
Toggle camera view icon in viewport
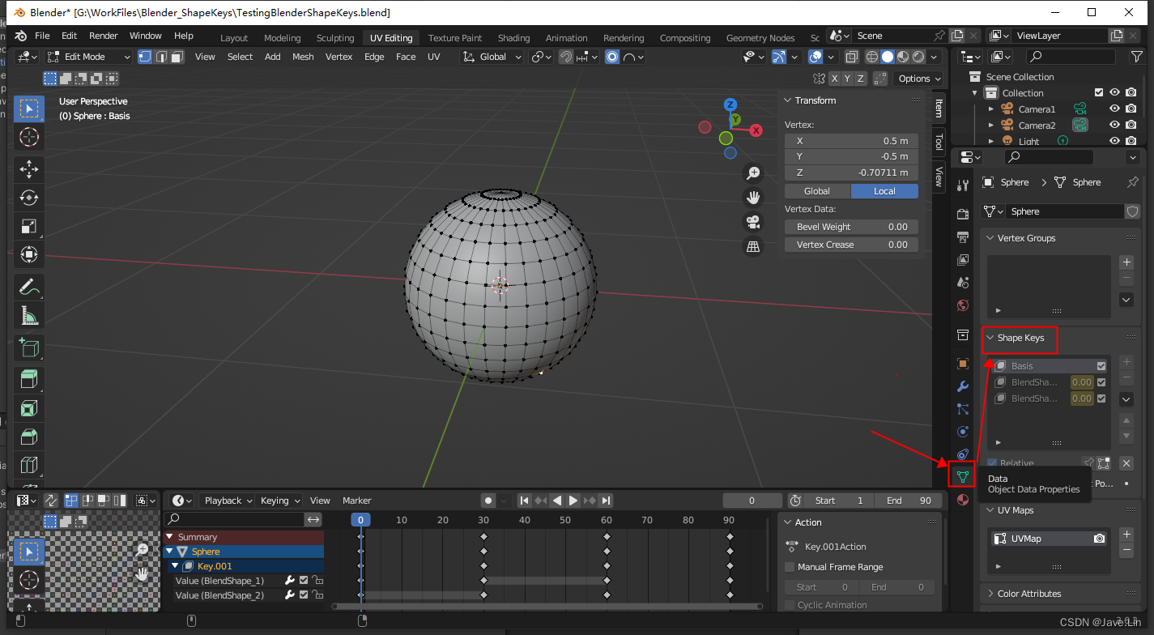coord(753,222)
